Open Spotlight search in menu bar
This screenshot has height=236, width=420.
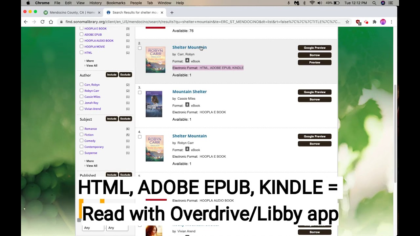point(374,3)
